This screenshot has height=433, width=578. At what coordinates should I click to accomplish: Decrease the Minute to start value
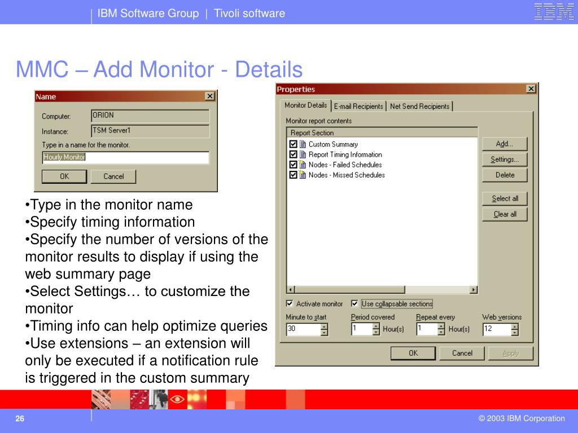pyautogui.click(x=324, y=333)
